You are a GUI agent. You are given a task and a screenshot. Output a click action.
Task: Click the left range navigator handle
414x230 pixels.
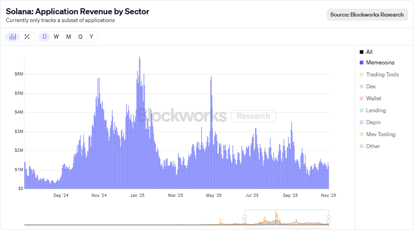[x=245, y=219]
